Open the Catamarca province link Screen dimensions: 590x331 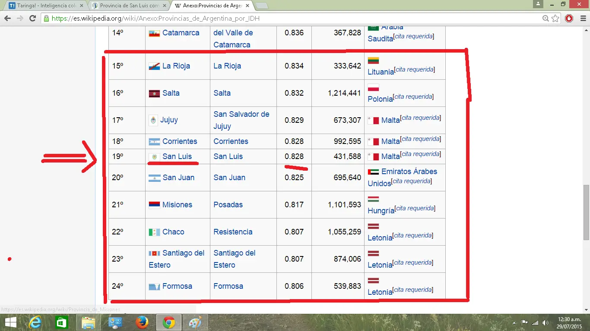[x=181, y=33]
